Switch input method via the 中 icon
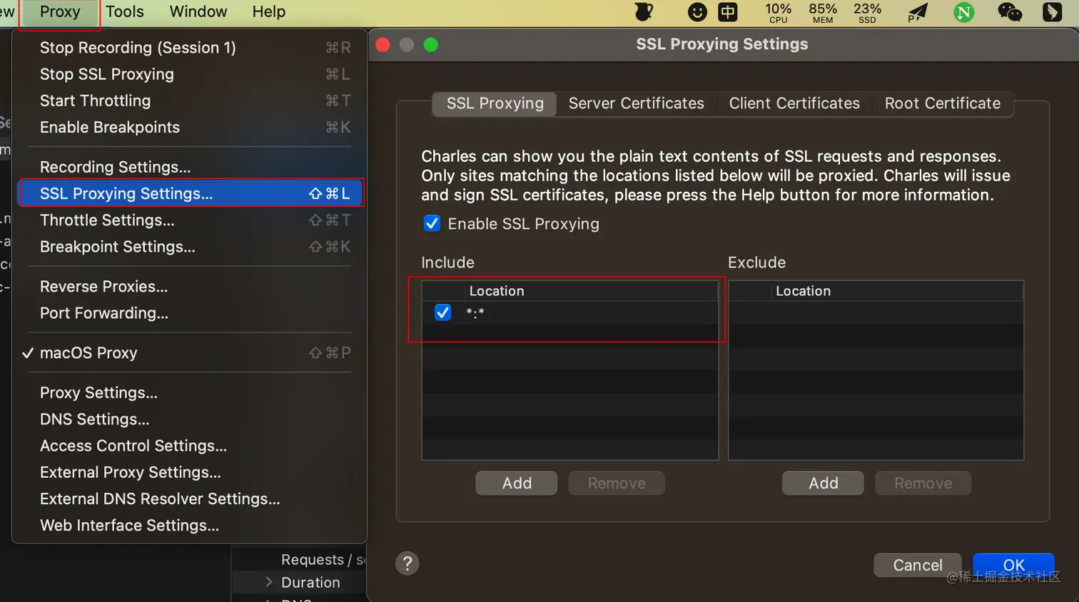 728,11
